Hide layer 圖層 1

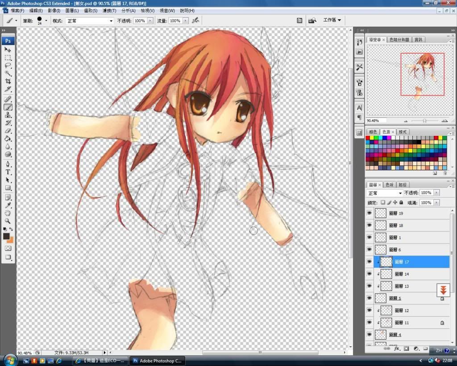[369, 238]
